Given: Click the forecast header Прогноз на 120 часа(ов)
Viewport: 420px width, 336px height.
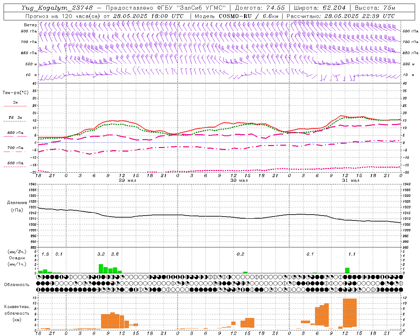Looking at the screenshot, I should tap(63, 16).
